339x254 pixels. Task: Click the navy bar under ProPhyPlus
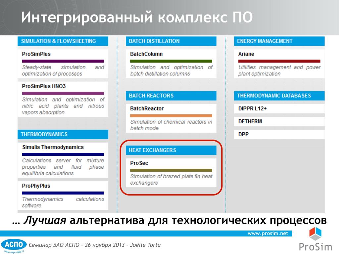coord(63,193)
